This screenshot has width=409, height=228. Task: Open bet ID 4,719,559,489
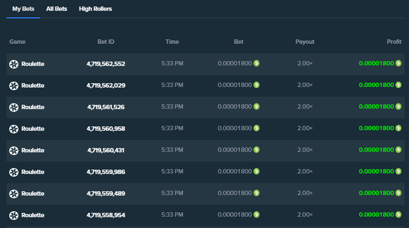106,193
